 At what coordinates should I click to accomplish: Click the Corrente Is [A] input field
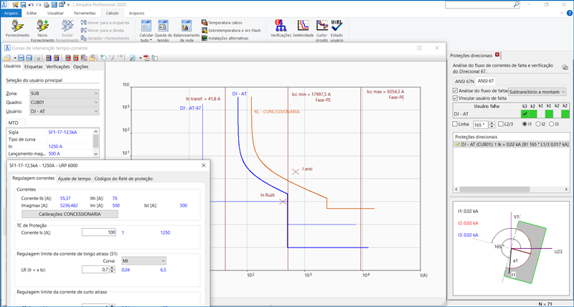coord(99,232)
